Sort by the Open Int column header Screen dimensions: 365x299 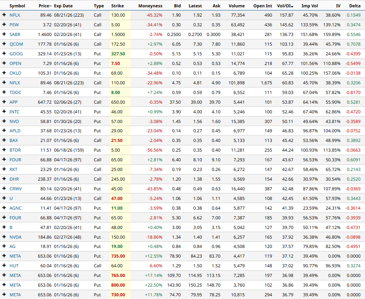coord(262,6)
